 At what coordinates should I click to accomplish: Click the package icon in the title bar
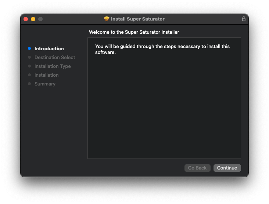point(107,19)
